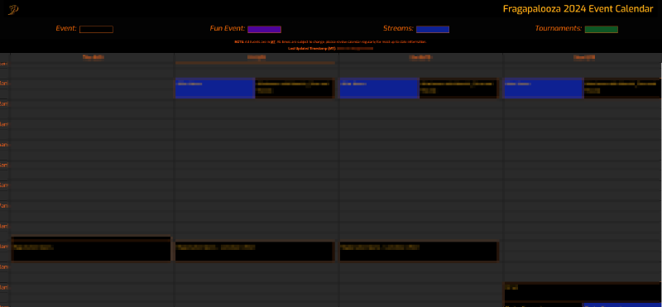
Task: Click the purple Fun Event legend swatch
Action: [264, 30]
